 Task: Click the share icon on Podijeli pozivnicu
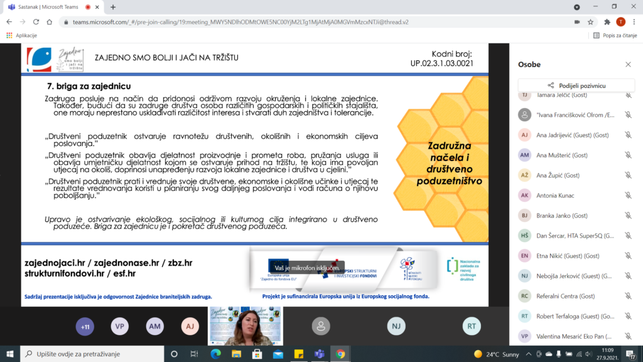551,85
